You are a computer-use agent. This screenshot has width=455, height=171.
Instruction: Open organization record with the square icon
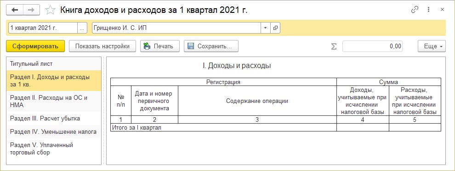click(x=275, y=28)
